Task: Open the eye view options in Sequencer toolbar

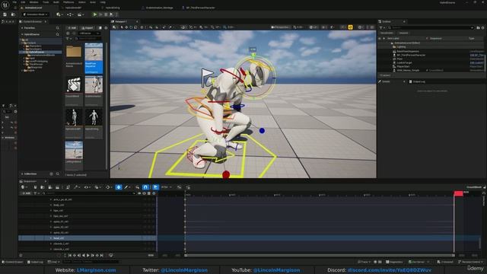Action: click(87, 187)
